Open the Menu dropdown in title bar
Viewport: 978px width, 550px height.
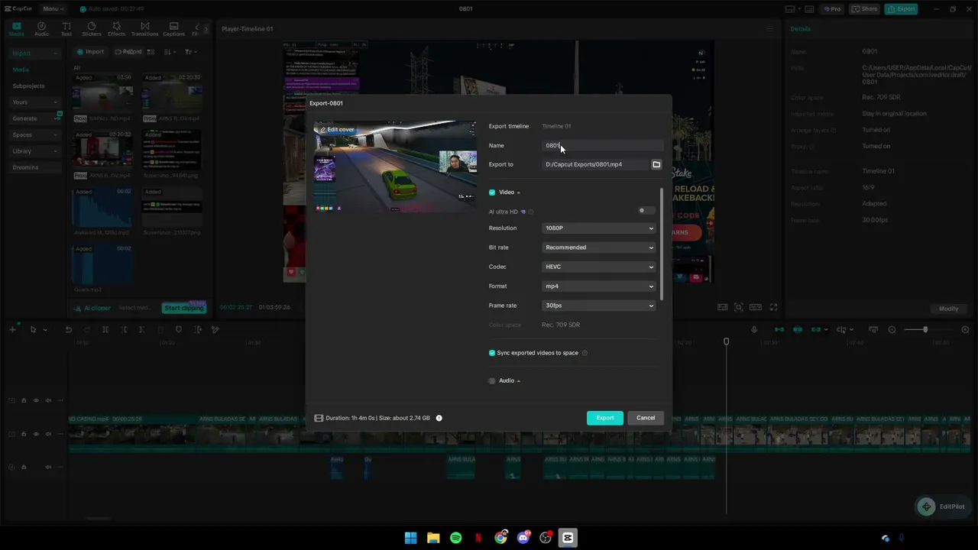pos(53,9)
